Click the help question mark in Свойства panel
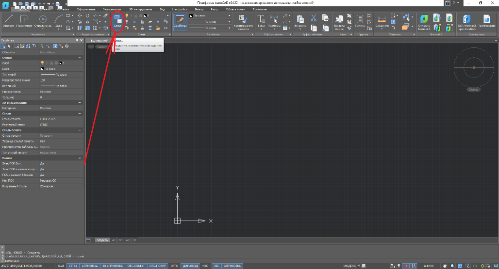499x269 pixels. 67,46
